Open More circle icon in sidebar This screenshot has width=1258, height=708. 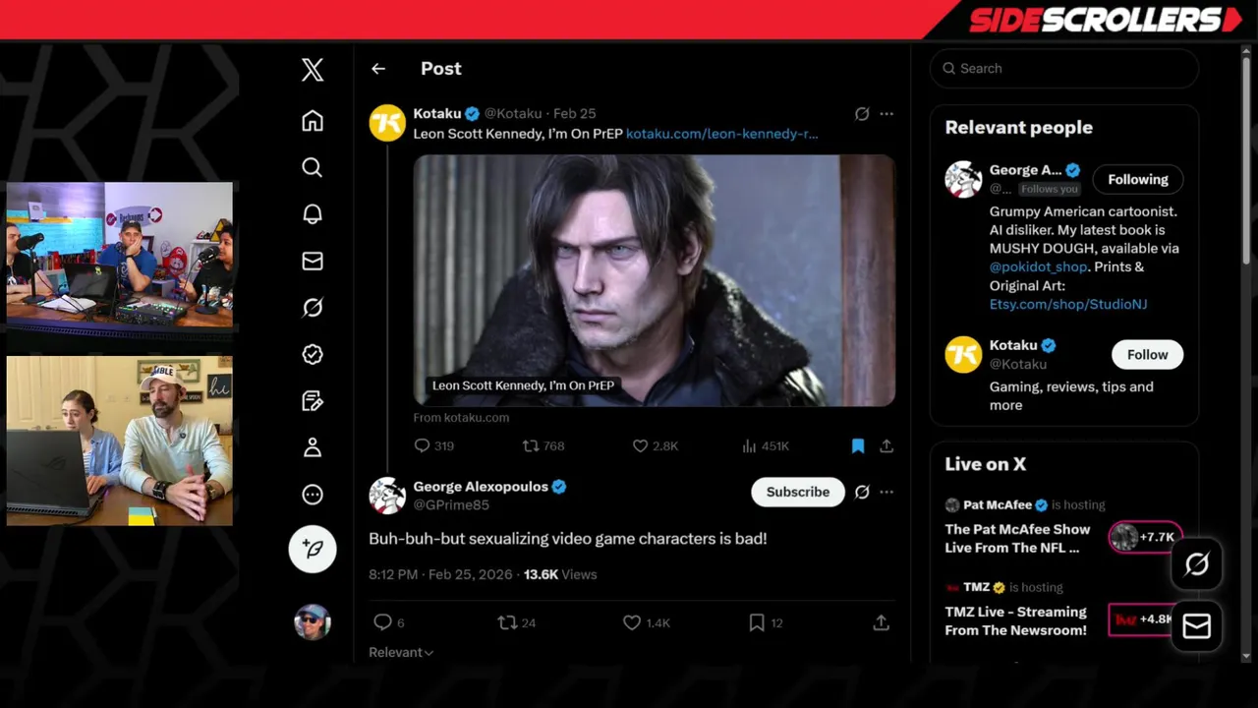(x=313, y=495)
